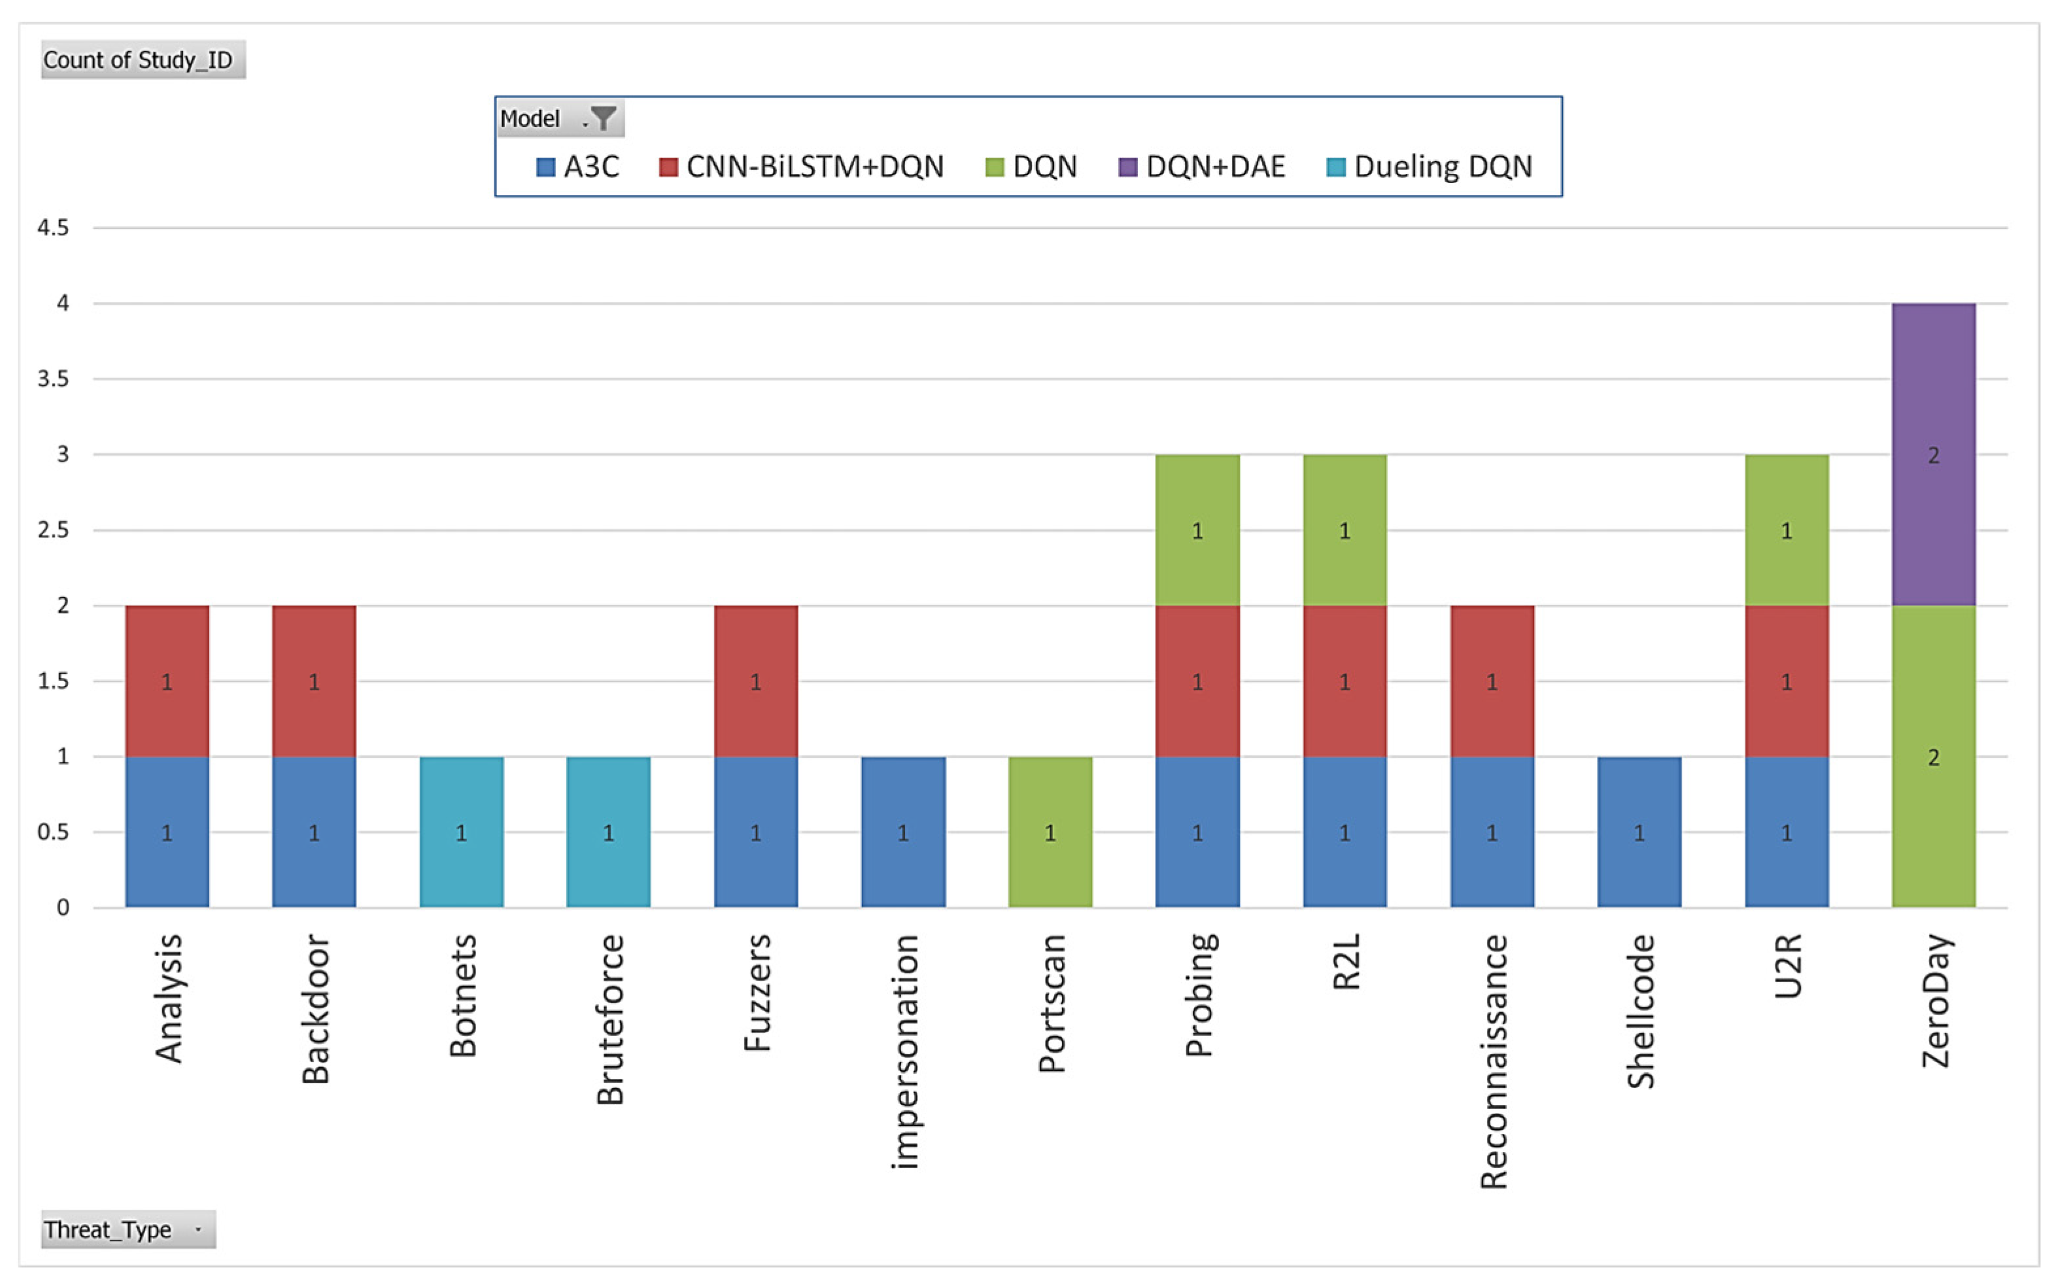Viewport: 2056px width, 1281px height.
Task: Select the DQN green legend marker
Action: 995,167
